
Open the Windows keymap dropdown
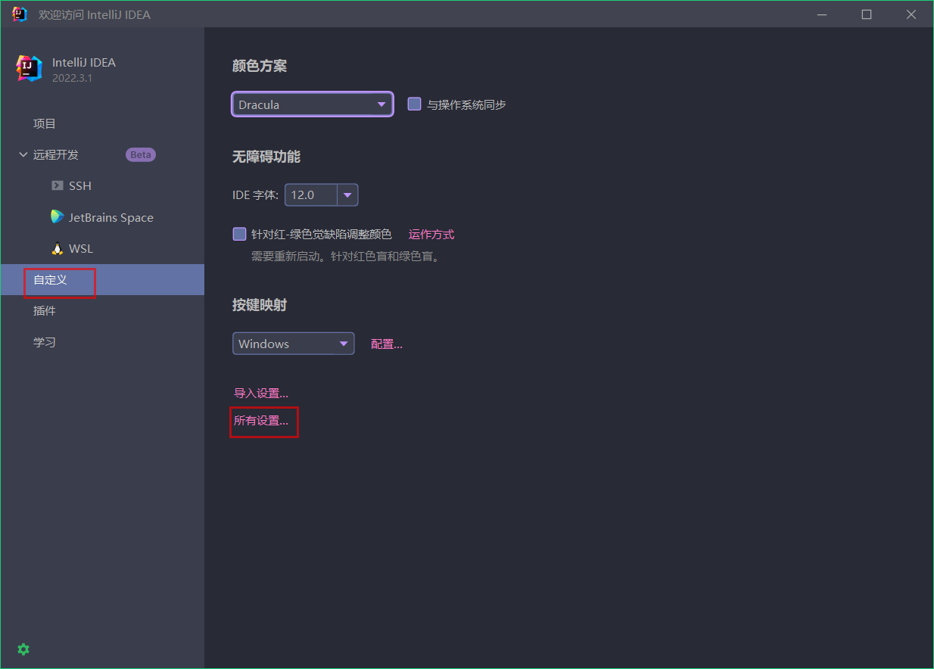tap(293, 344)
